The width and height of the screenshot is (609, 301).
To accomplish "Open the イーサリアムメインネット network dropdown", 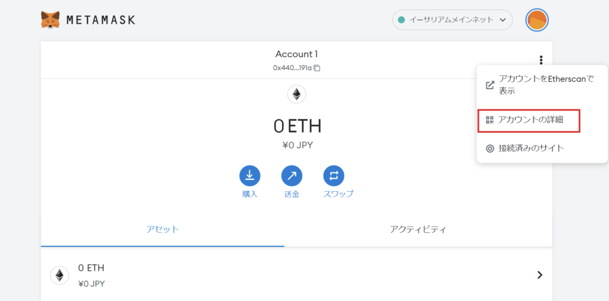I will tap(453, 20).
